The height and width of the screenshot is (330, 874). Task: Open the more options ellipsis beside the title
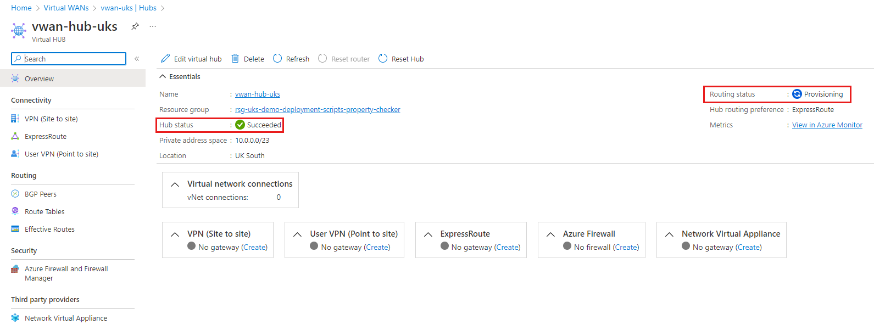coord(153,26)
